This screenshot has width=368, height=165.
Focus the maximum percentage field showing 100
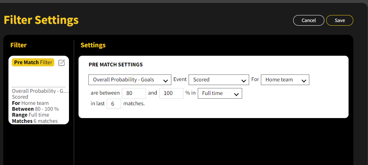[171, 93]
